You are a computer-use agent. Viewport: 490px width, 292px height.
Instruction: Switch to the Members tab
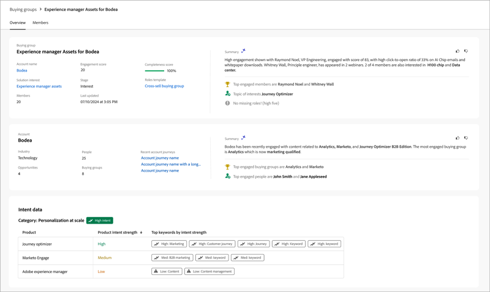click(x=40, y=23)
